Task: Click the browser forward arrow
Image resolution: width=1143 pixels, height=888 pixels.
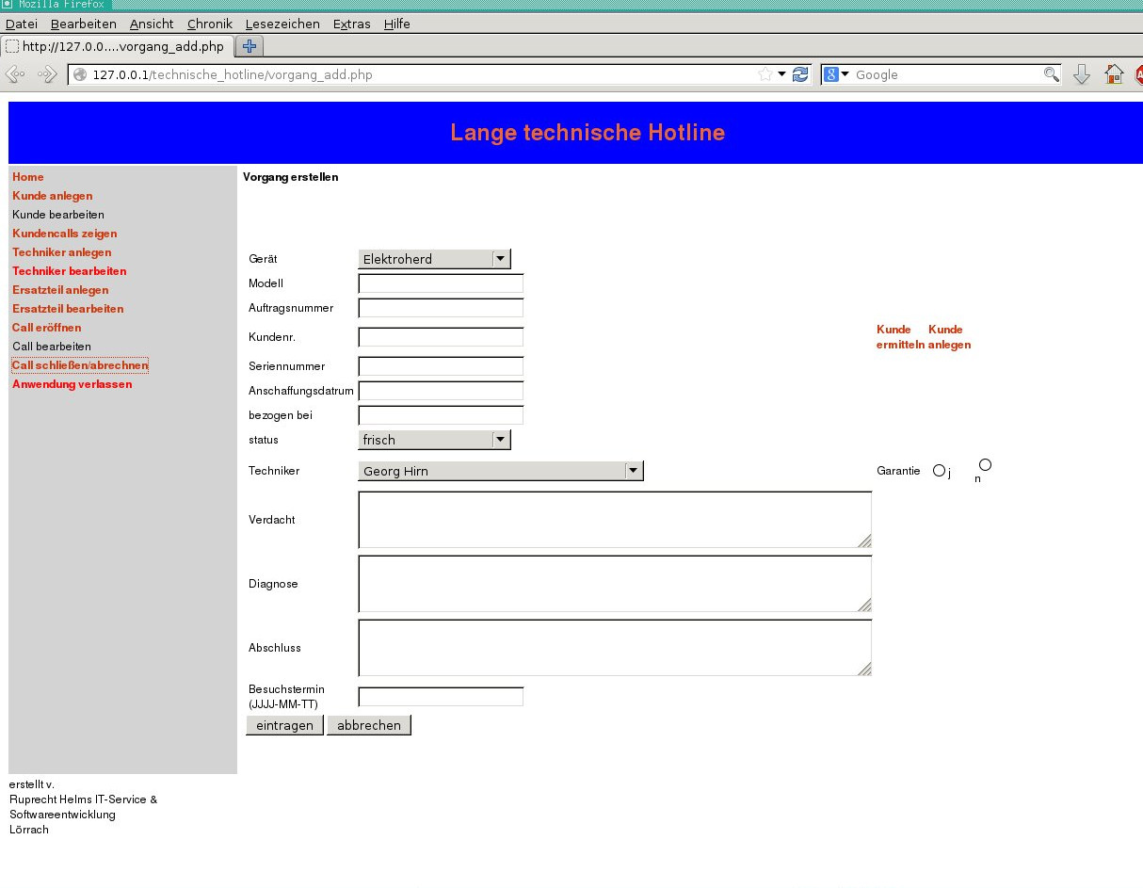Action: (46, 74)
